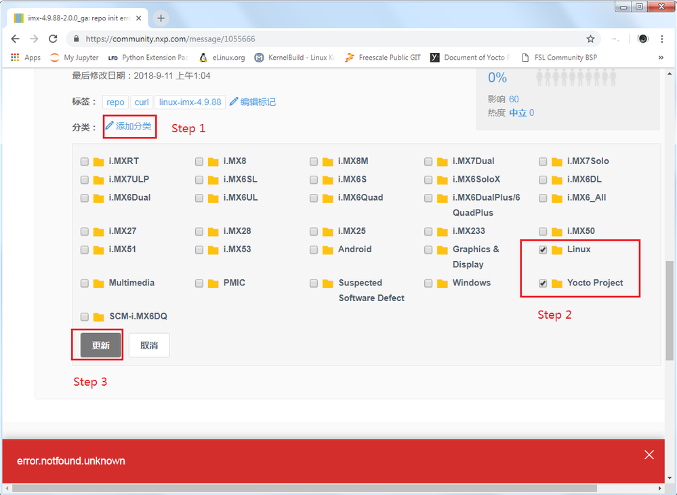Click the round extension icon in toolbar

click(643, 39)
